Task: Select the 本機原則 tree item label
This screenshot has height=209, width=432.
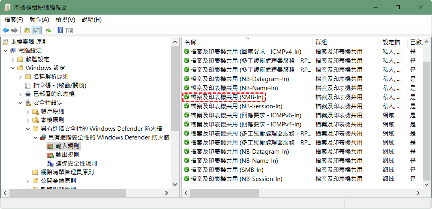Action: coord(52,120)
